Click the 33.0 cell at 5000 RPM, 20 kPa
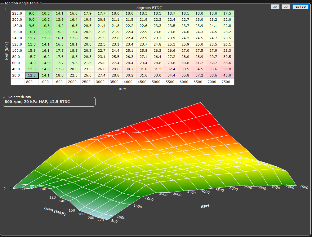This screenshot has width=312, height=237. point(157,75)
